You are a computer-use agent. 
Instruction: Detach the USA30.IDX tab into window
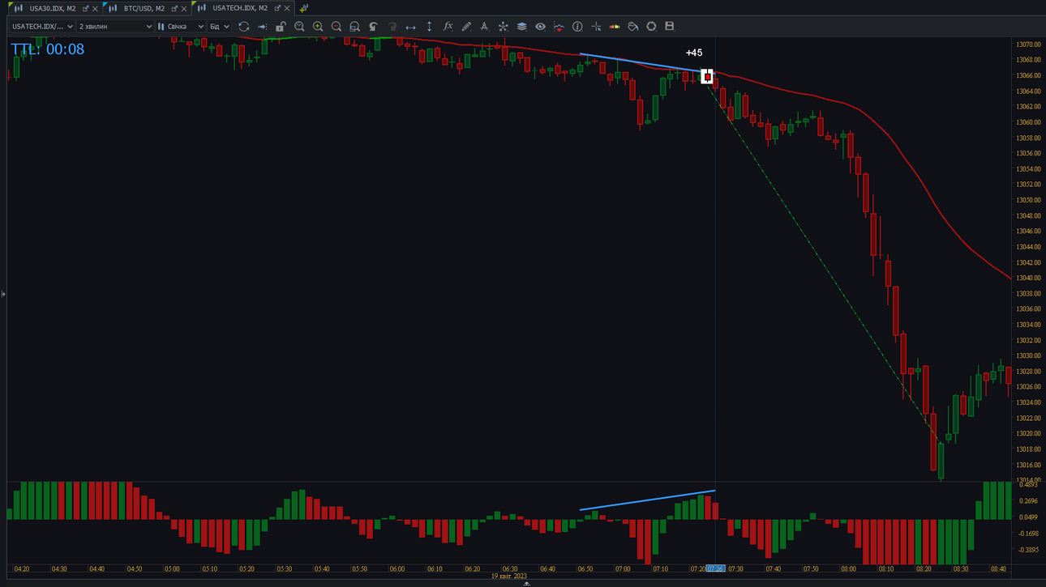pos(86,8)
